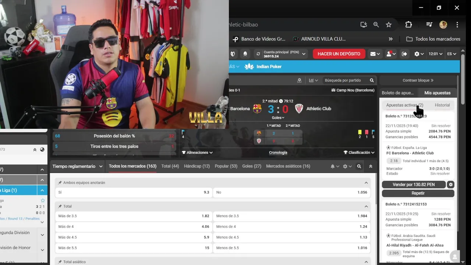Select Más de 5.5 at 15
This screenshot has width=471, height=265.
click(x=134, y=248)
